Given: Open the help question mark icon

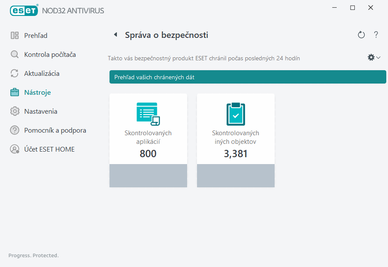Looking at the screenshot, I should coord(376,35).
